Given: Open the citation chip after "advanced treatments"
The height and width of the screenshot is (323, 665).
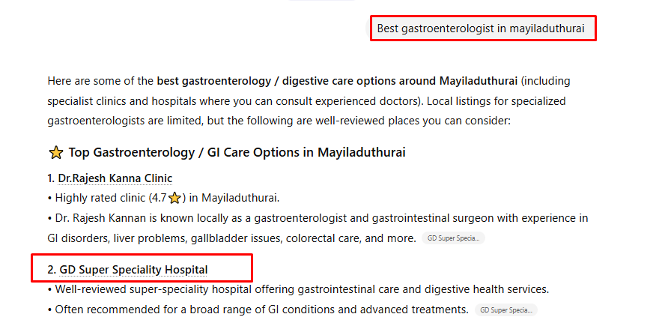Looking at the screenshot, I should click(505, 310).
